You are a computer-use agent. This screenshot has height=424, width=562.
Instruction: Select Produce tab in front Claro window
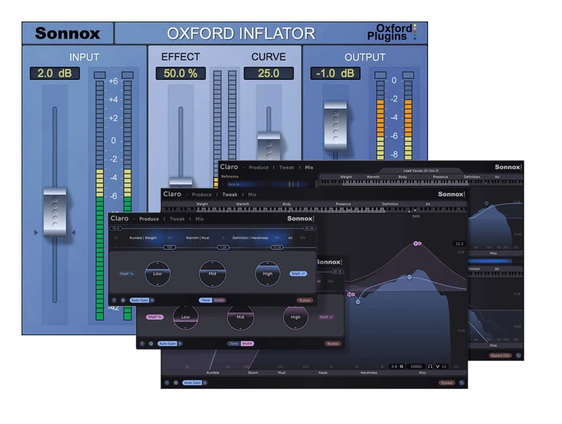(x=149, y=219)
